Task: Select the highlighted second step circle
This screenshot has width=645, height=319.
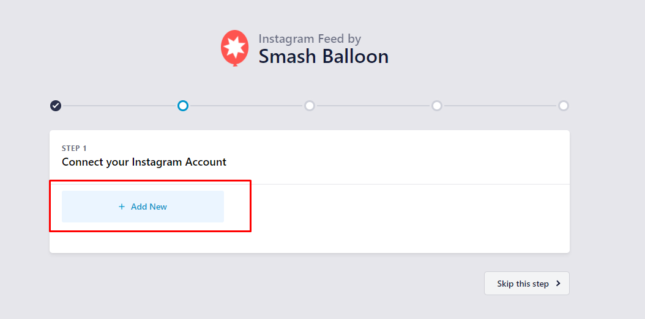Action: pos(182,106)
